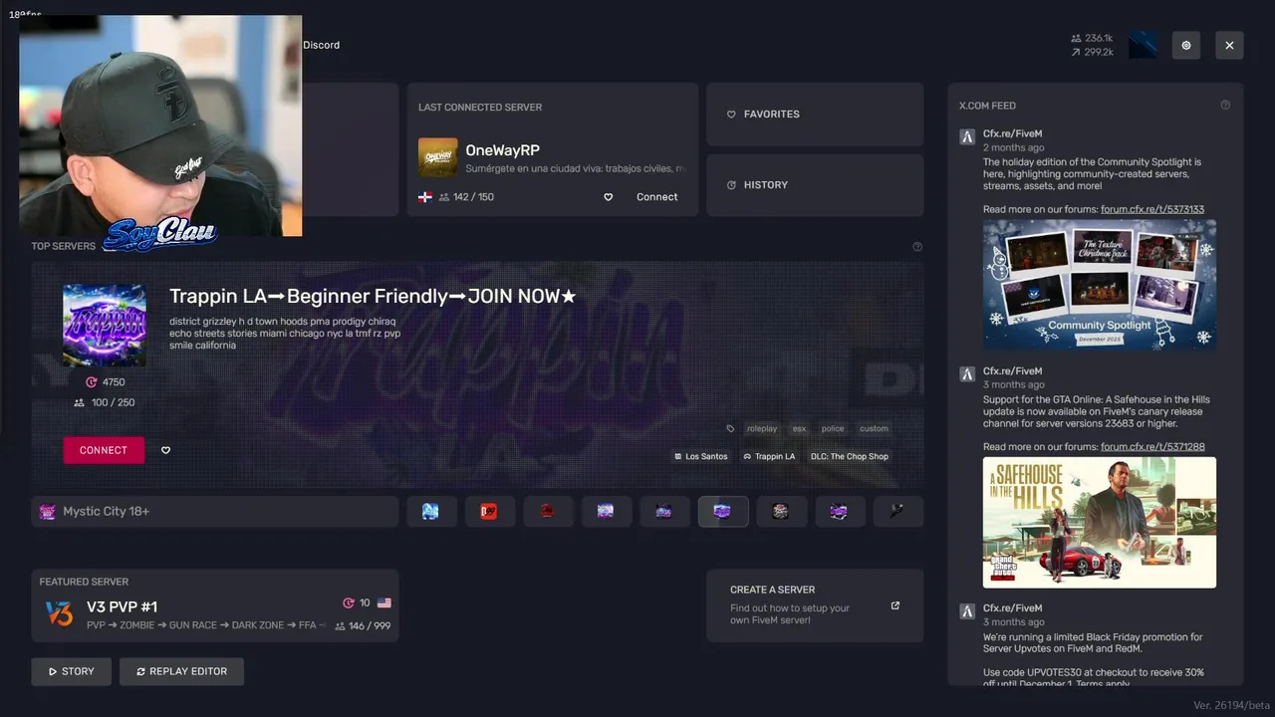This screenshot has width=1275, height=717.
Task: Click the '142 / 150' player count
Action: (x=473, y=197)
